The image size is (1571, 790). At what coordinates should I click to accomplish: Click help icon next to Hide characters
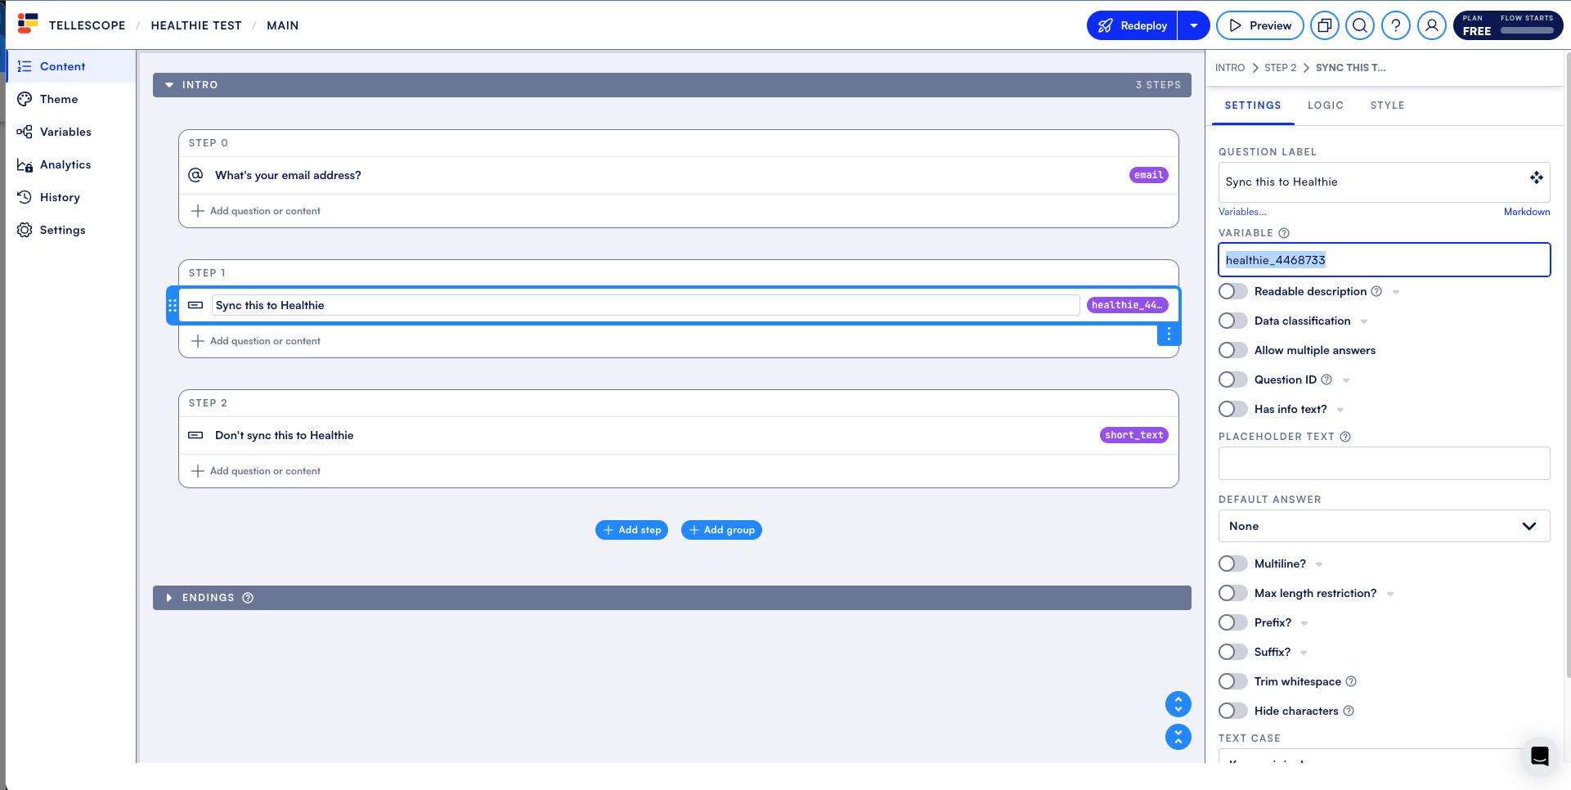pyautogui.click(x=1349, y=711)
